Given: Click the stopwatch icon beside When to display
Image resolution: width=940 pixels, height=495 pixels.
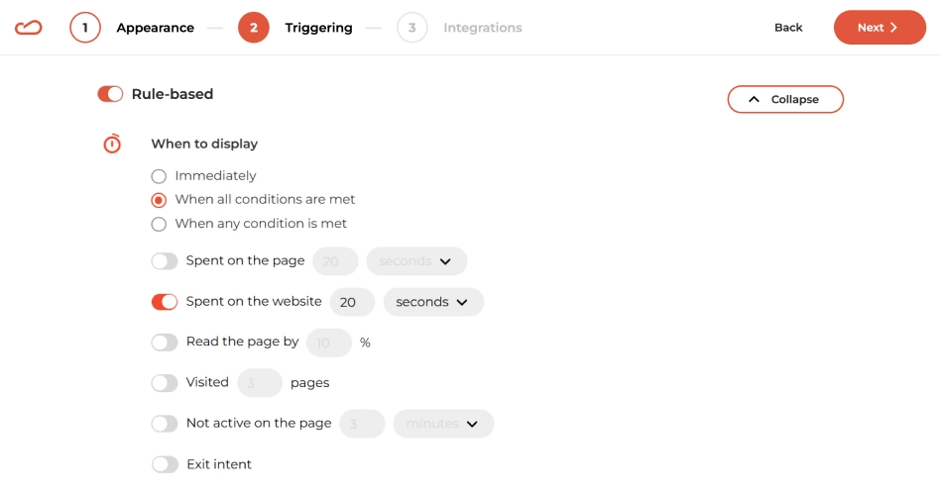Looking at the screenshot, I should point(112,144).
